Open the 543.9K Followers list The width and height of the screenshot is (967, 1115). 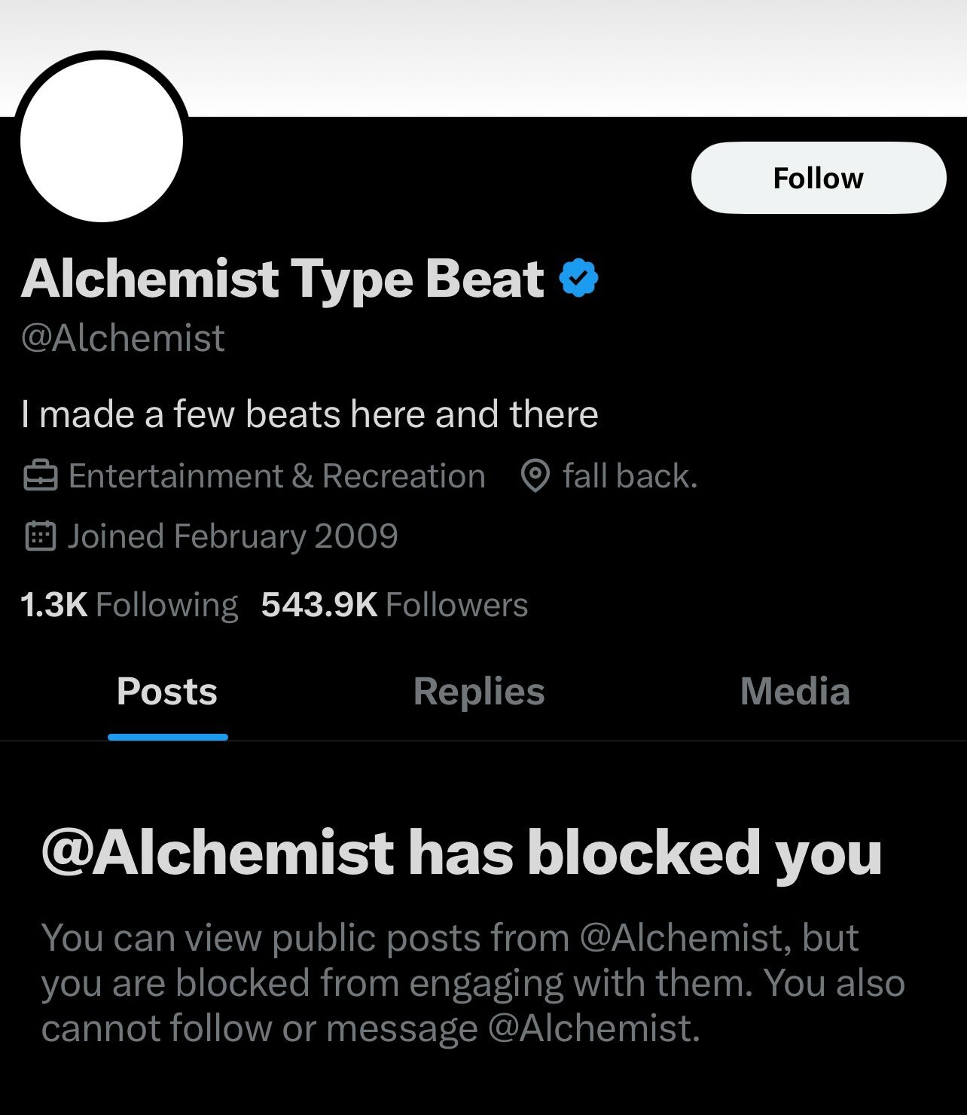[x=395, y=605]
